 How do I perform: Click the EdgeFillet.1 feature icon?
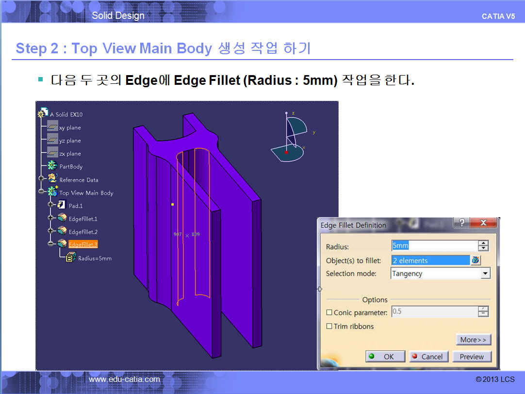pos(62,218)
